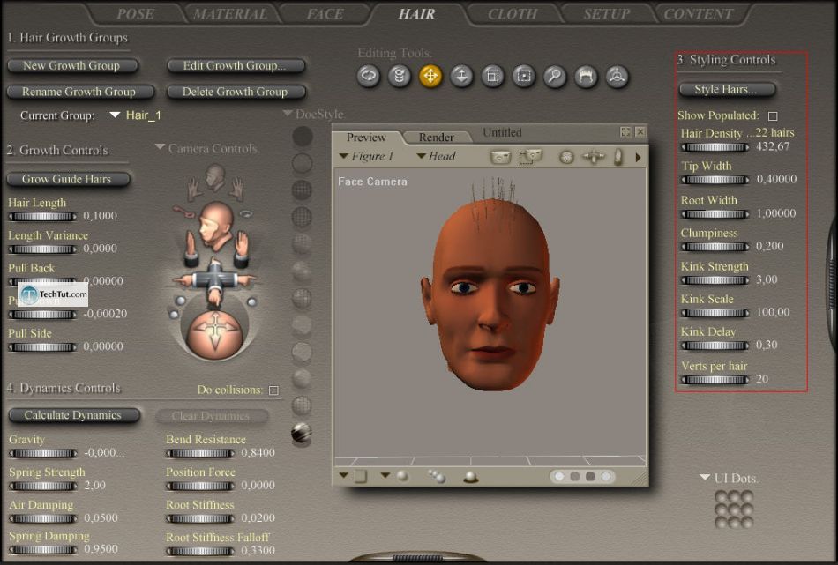
Task: Click the Calculate Dynamics button
Action: click(x=74, y=415)
